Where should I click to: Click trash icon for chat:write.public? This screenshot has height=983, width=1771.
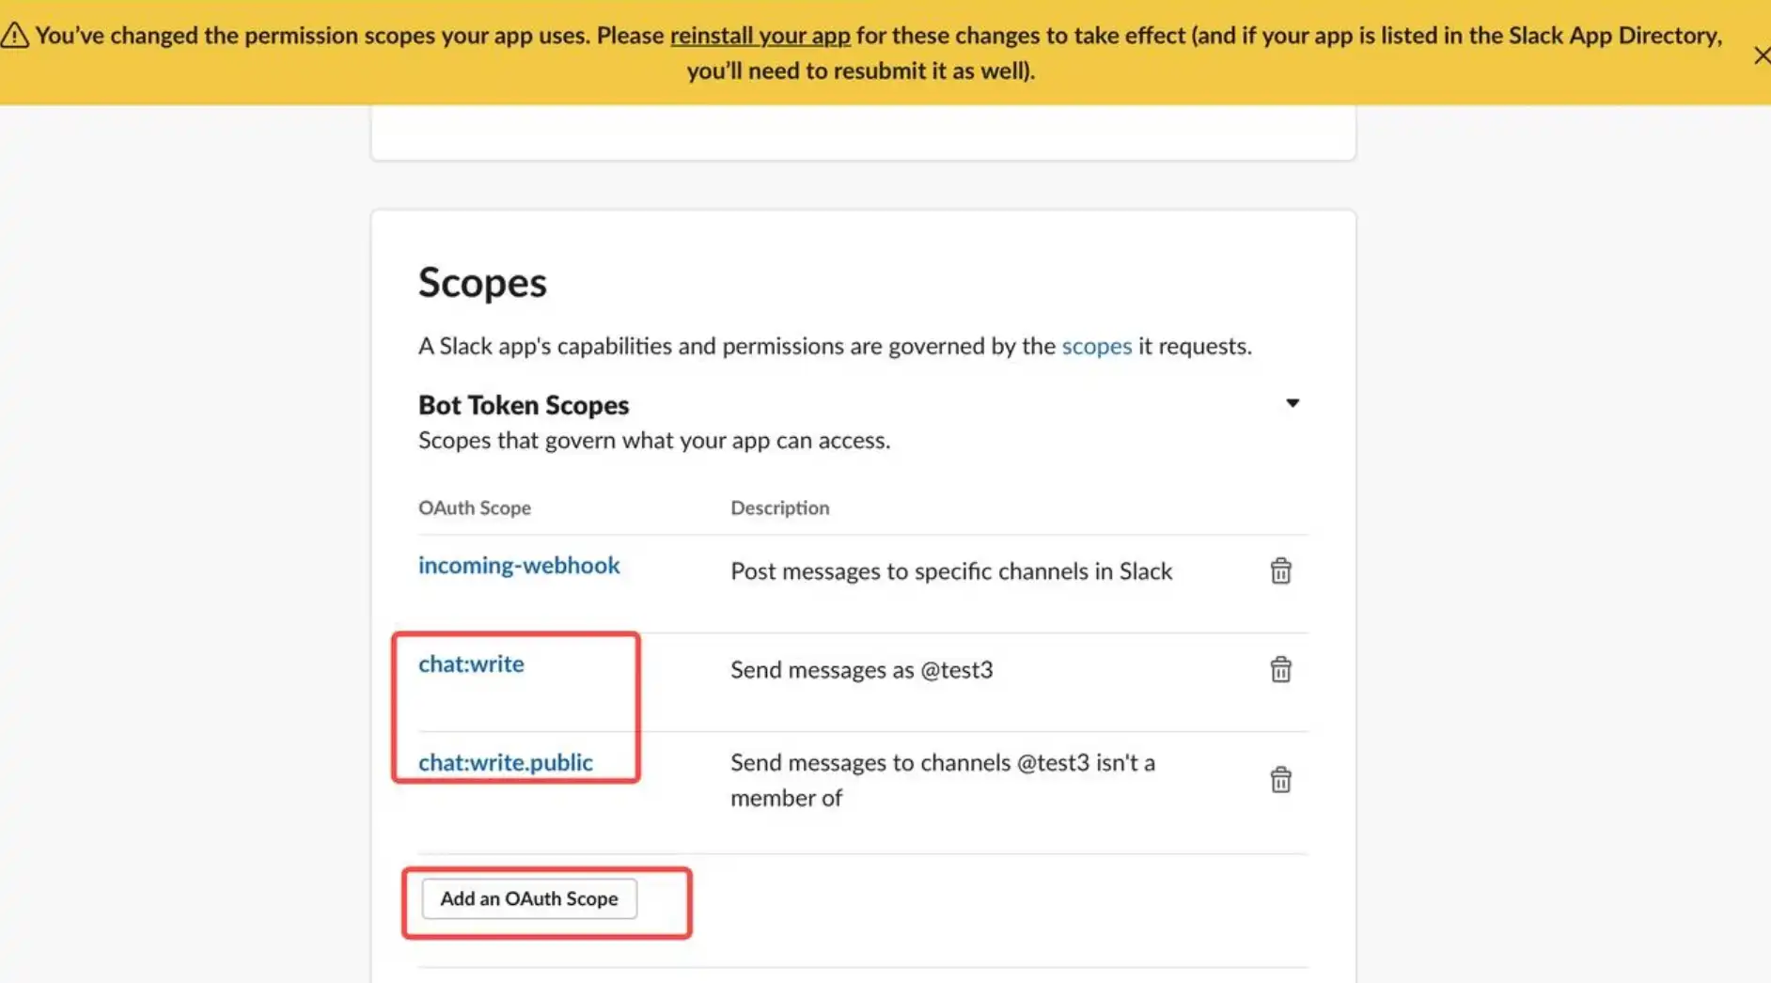pyautogui.click(x=1280, y=780)
